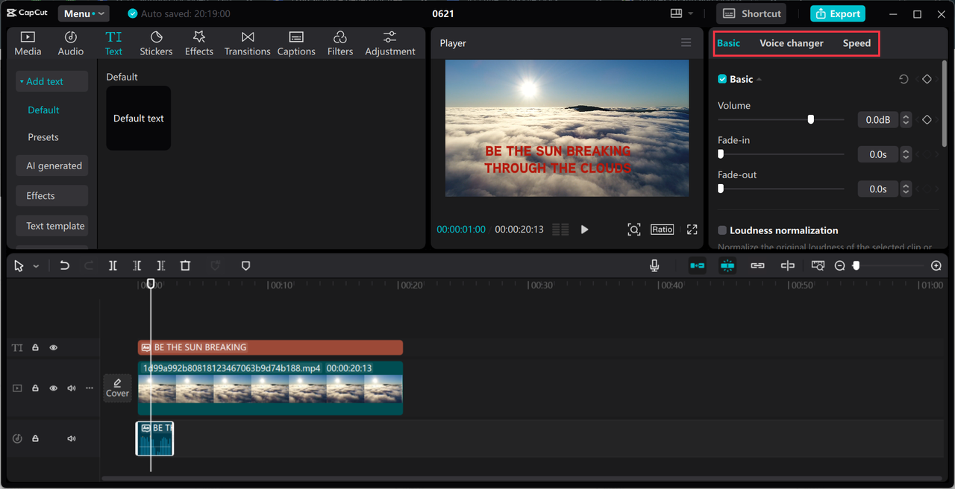The width and height of the screenshot is (955, 489).
Task: Open more options for video track
Action: [x=90, y=388]
